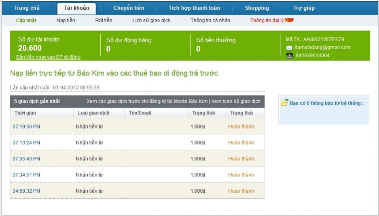Viewport: 379px width, 216px height.
Task: Open Thông tin cá nhân
Action: [210, 21]
